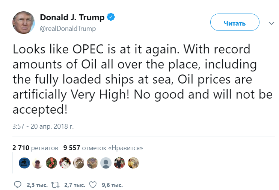Screen dimensions: 279x190
Task: Click the blue bear logo avatar
Action: coord(24,163)
